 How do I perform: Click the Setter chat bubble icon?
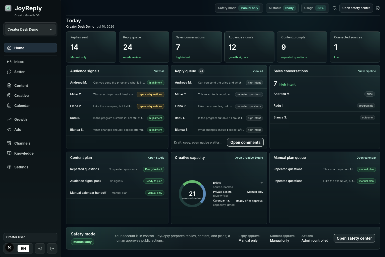(x=9, y=72)
